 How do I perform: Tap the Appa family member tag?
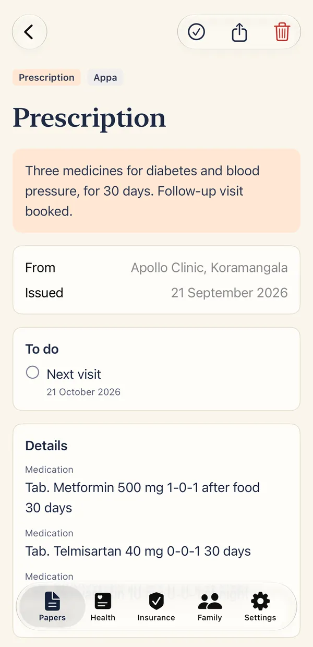[105, 78]
